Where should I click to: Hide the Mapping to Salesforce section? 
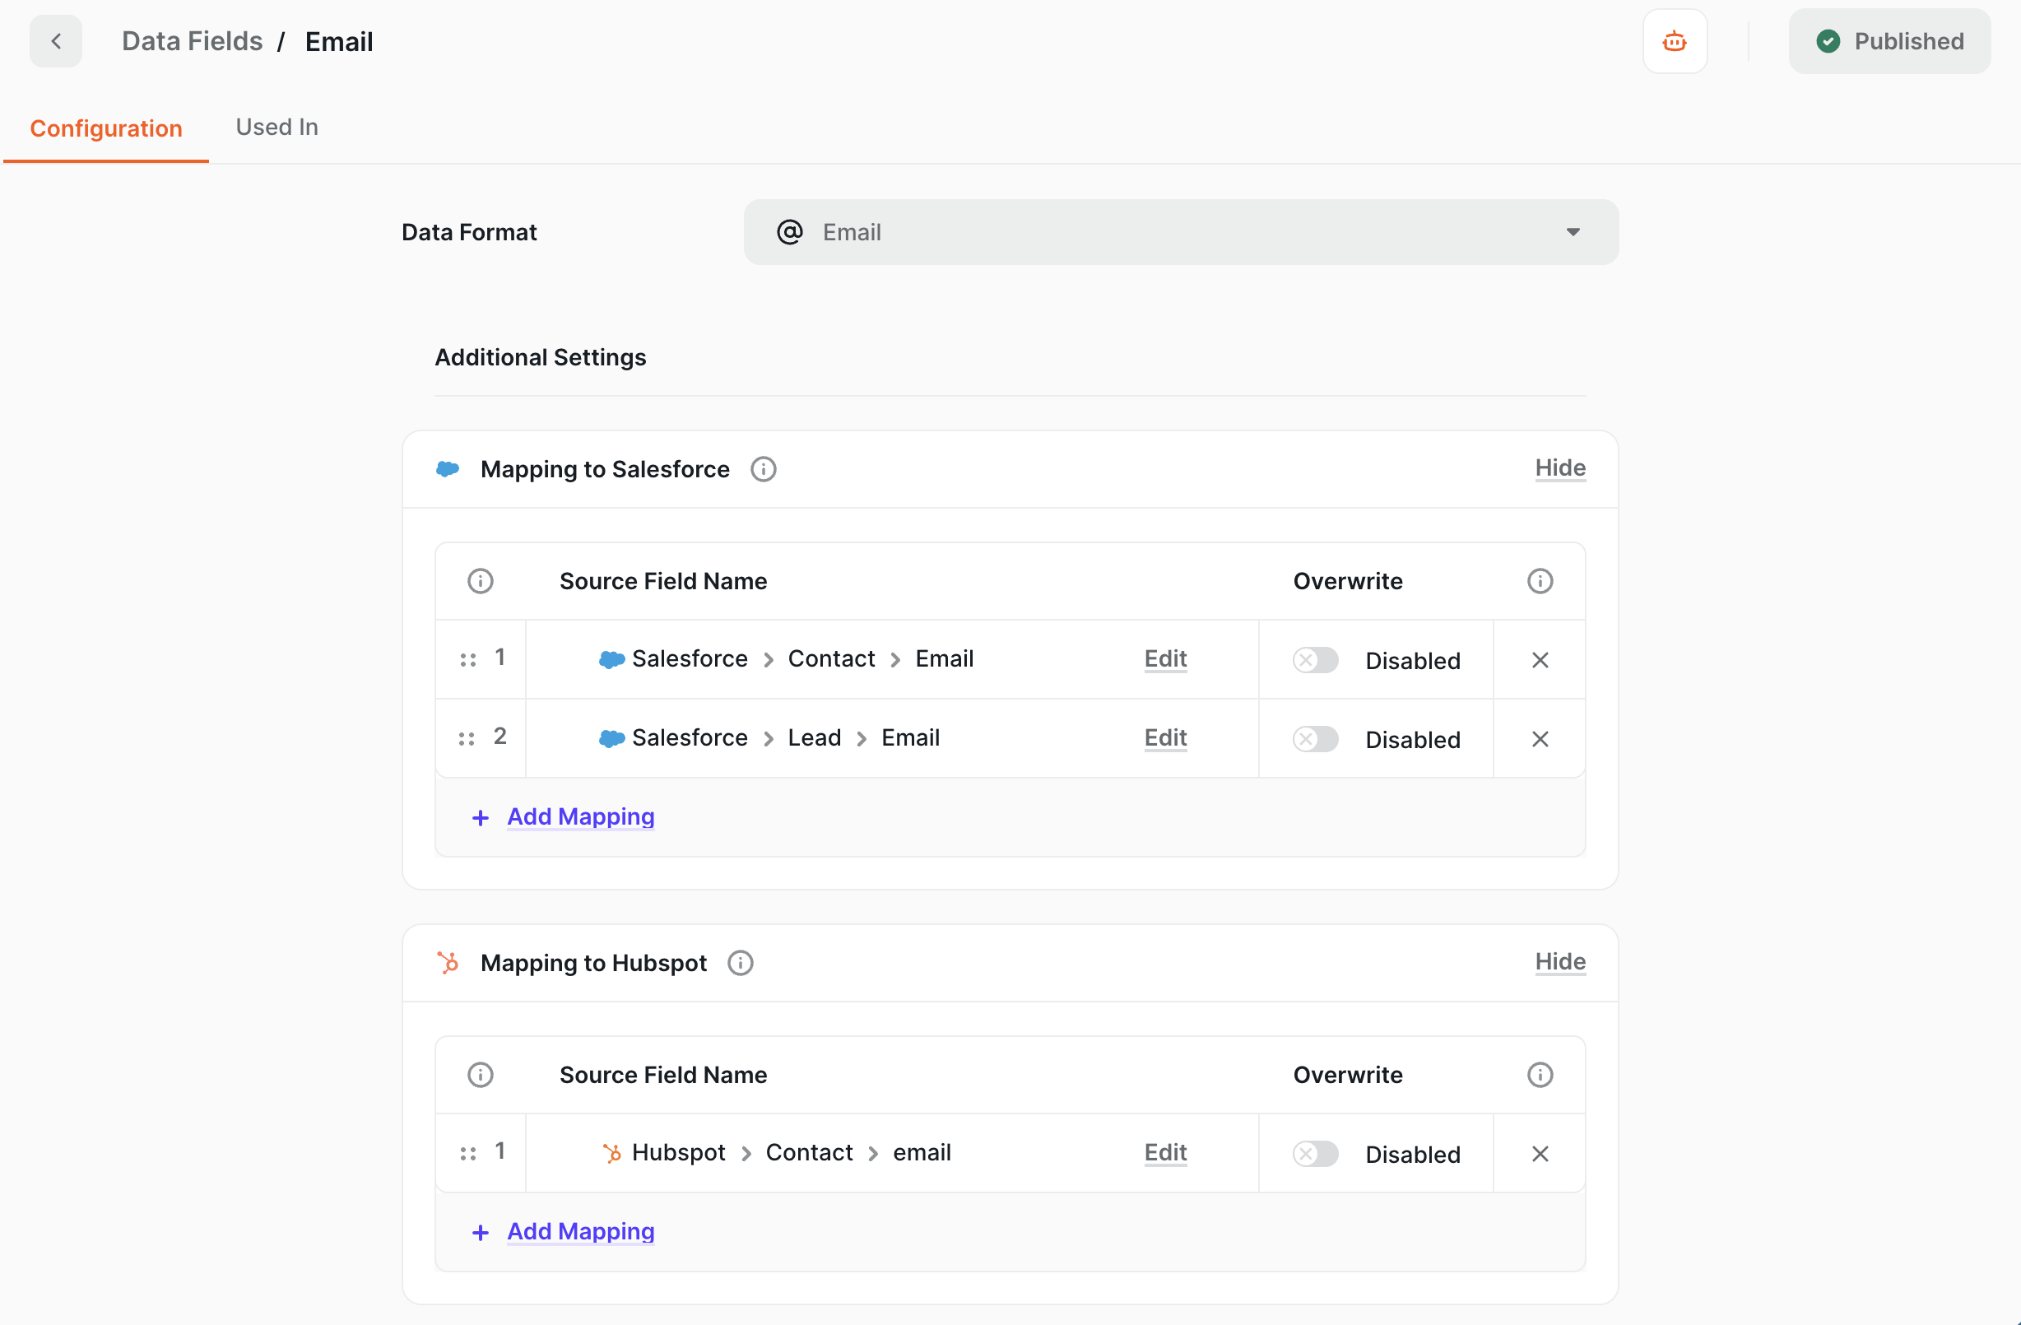point(1560,468)
